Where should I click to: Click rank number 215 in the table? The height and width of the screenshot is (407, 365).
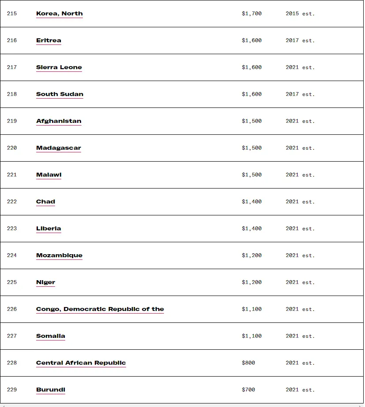[x=12, y=14]
